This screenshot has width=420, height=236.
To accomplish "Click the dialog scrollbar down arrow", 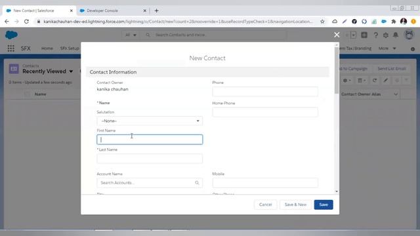I will (337, 191).
